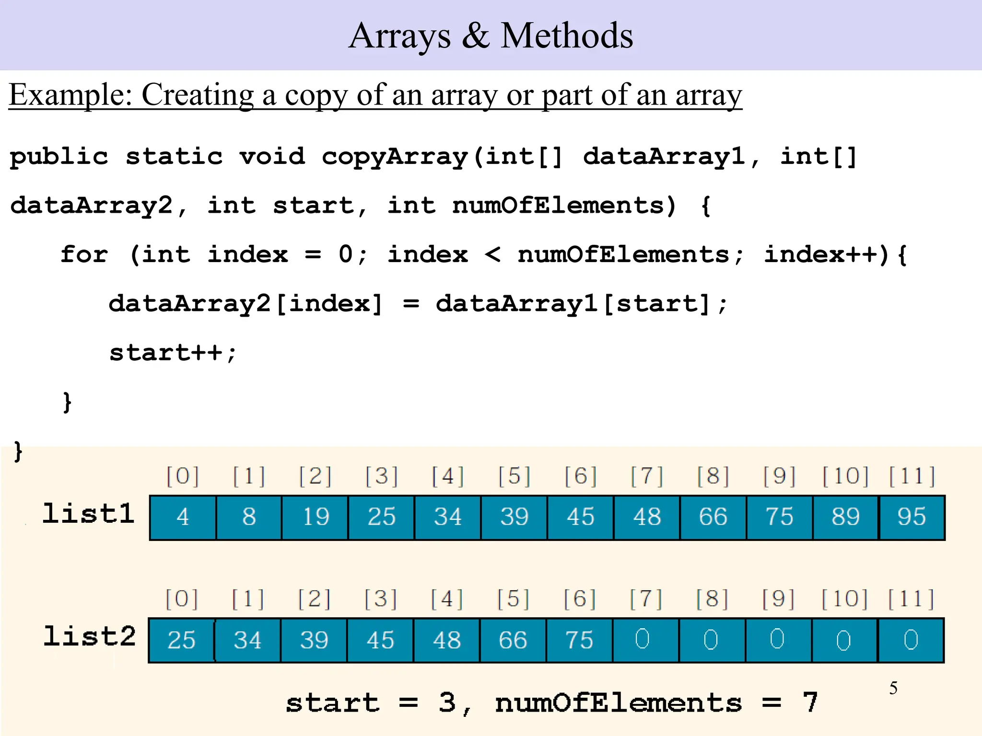Click index label [0] above list1
This screenshot has height=736, width=982.
183,476
